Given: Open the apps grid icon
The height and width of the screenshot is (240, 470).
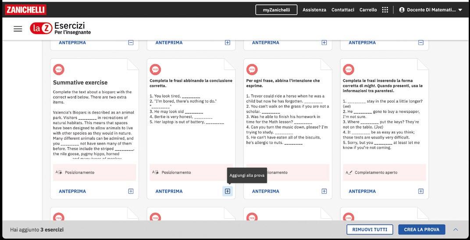Looking at the screenshot, I should (x=385, y=10).
